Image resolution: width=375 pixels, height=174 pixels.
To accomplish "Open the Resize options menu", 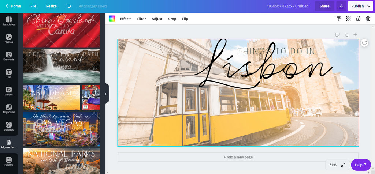I will point(51,6).
